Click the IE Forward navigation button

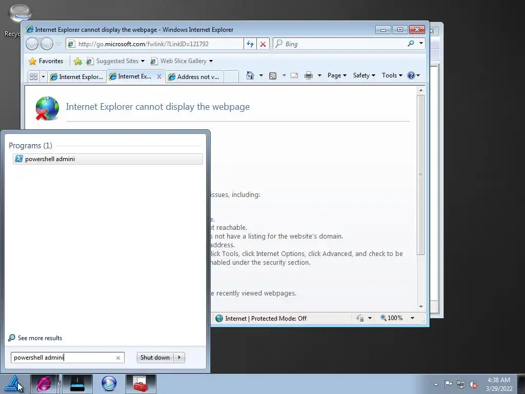[47, 44]
